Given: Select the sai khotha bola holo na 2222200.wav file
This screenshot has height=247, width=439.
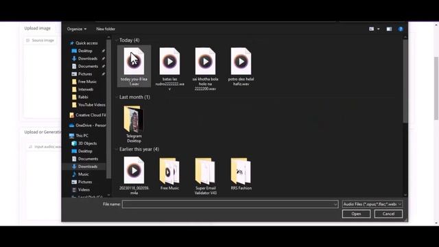Looking at the screenshot, I should click(x=205, y=69).
